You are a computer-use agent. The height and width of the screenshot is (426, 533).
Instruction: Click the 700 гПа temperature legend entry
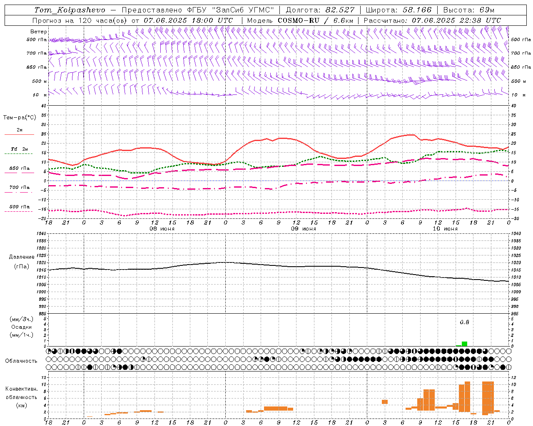pyautogui.click(x=20, y=188)
